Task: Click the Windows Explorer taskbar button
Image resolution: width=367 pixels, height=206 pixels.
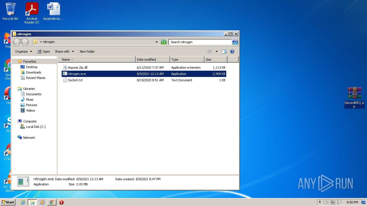Action: coord(32,202)
